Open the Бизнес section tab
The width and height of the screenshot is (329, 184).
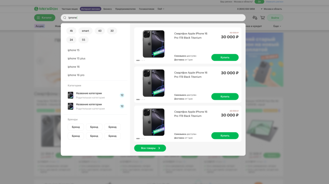coord(108,9)
